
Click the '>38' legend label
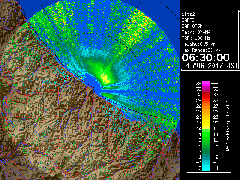click(x=198, y=84)
